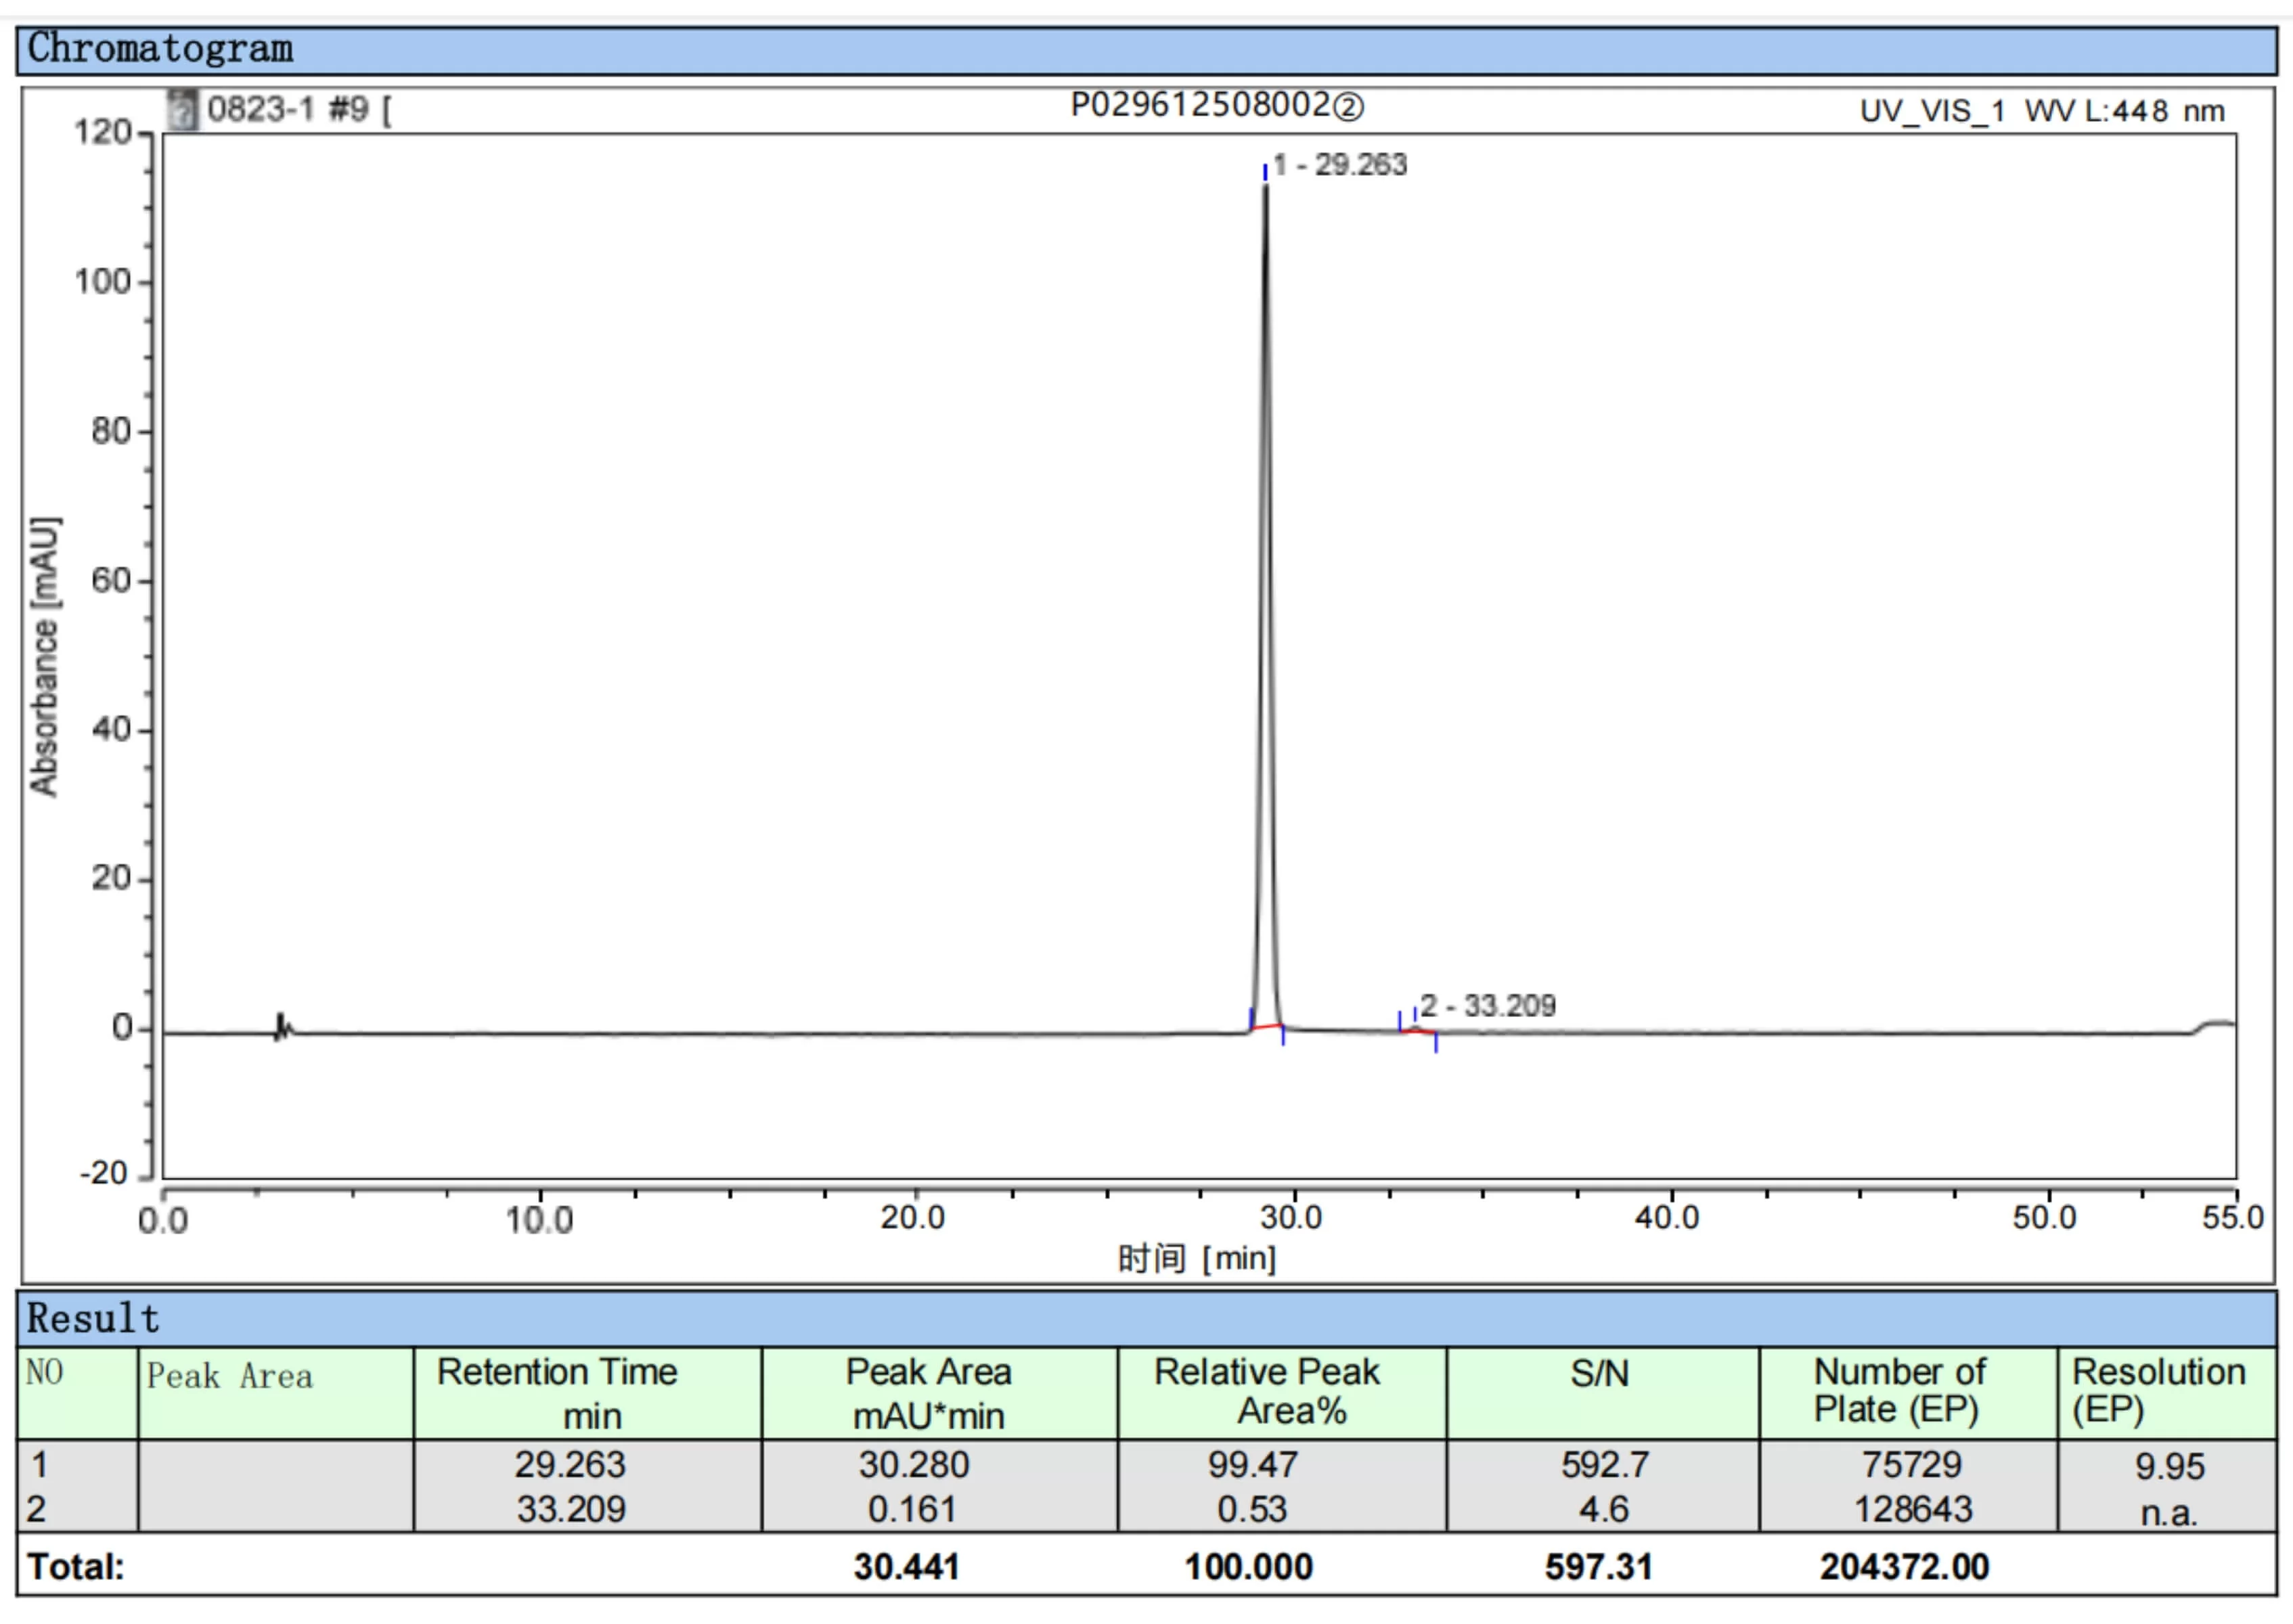Viewport: 2293px width, 1624px height.
Task: Click peak 2 label at 33.209
Action: (1487, 1005)
